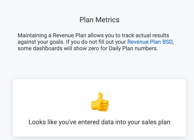194x140 pixels.
Task: Click the Plan Metrics heading
Action: 99,20
